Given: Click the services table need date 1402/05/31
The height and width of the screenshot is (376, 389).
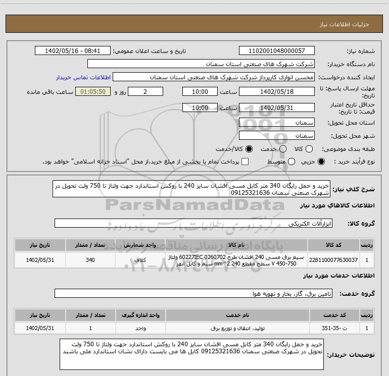Looking at the screenshot, I should 40,328.
